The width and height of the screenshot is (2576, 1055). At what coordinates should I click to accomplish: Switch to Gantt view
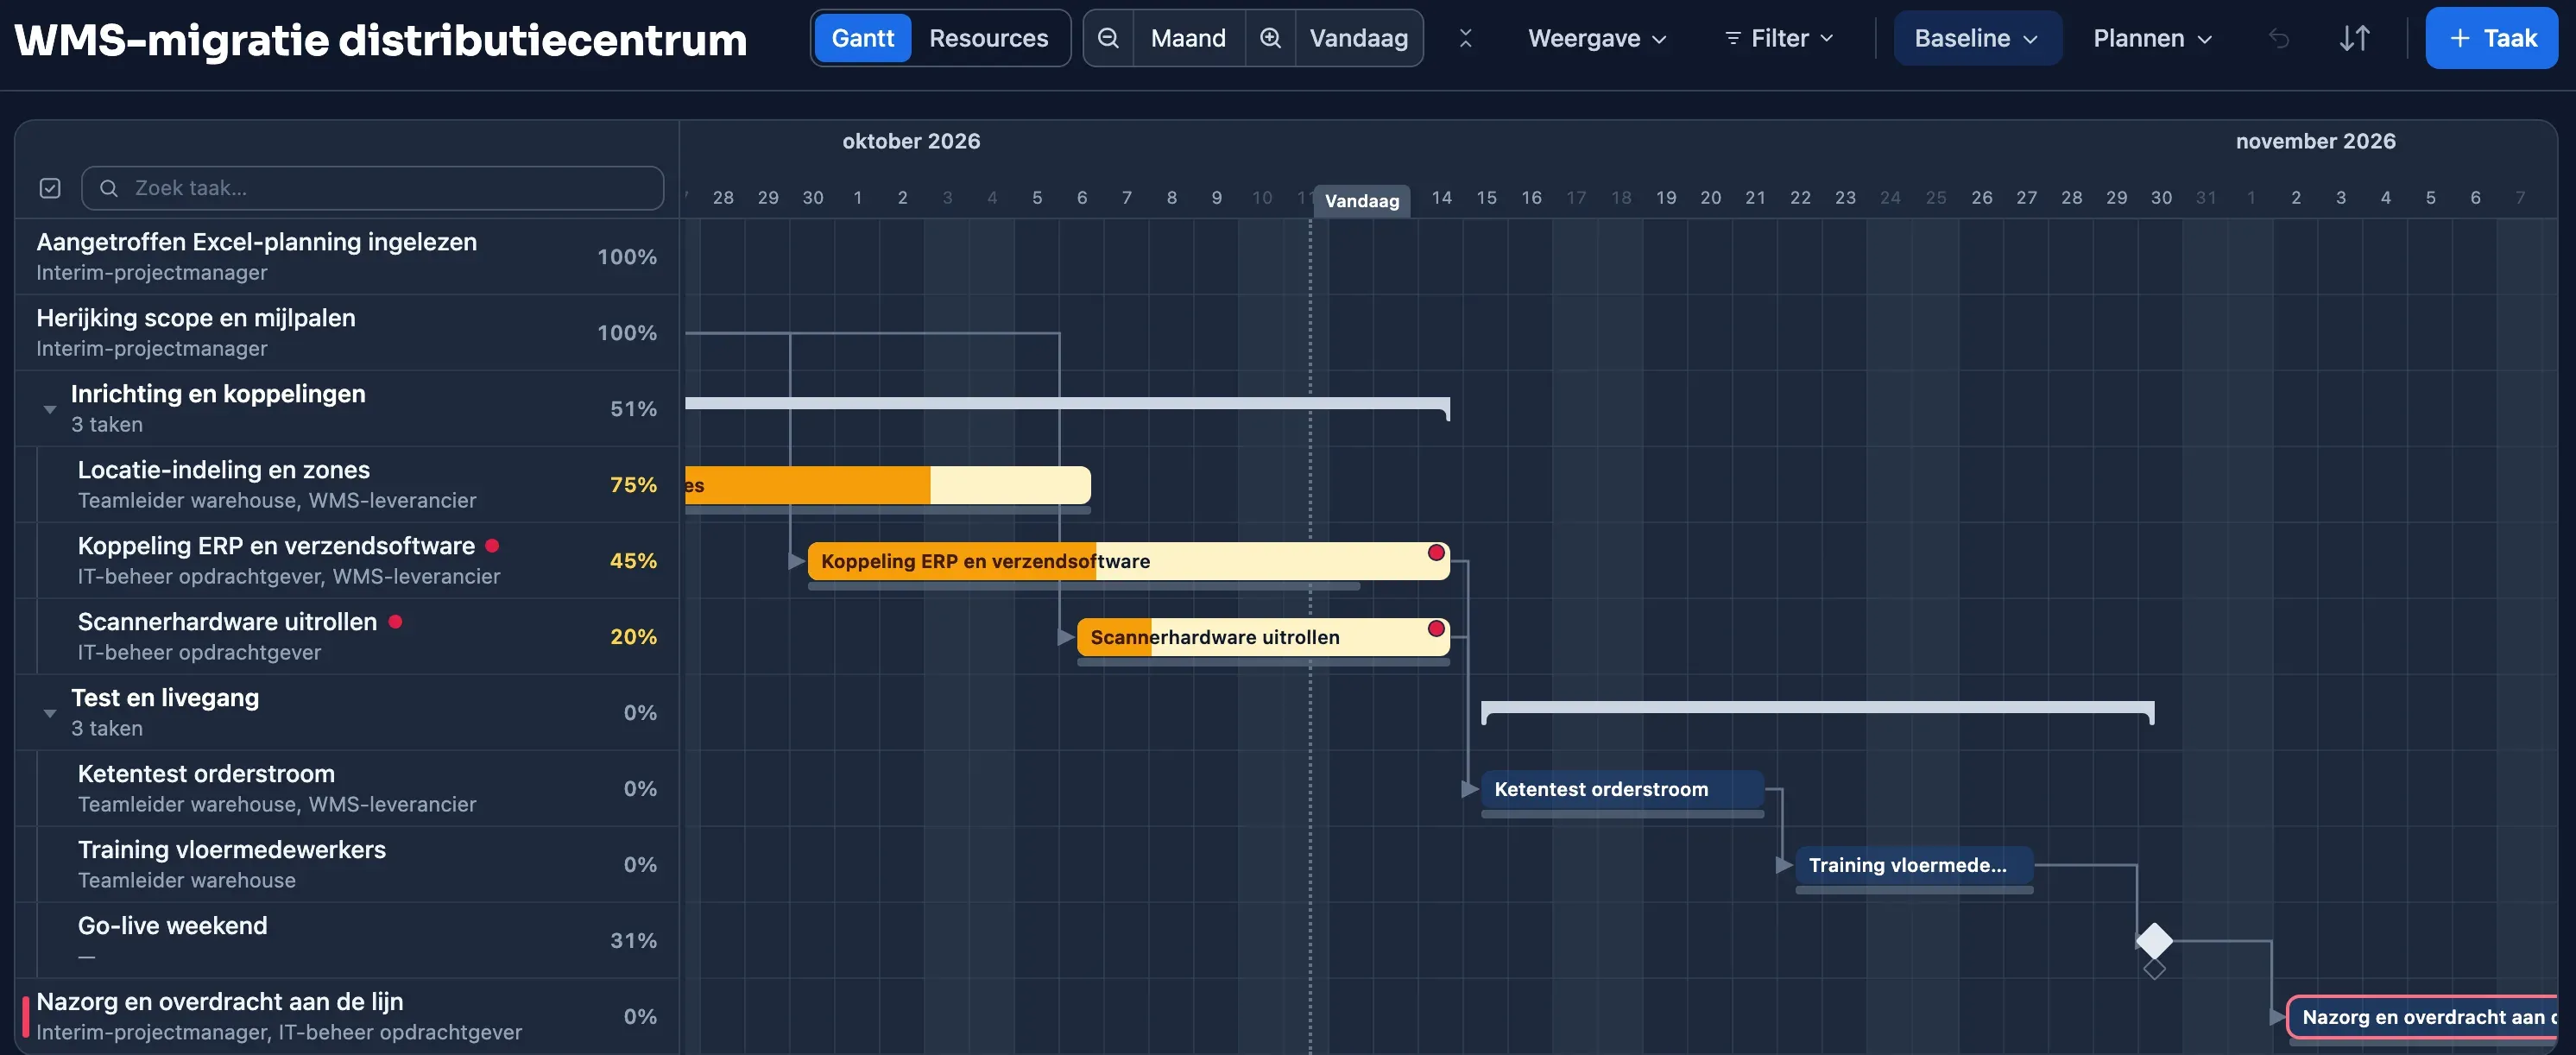click(x=862, y=38)
